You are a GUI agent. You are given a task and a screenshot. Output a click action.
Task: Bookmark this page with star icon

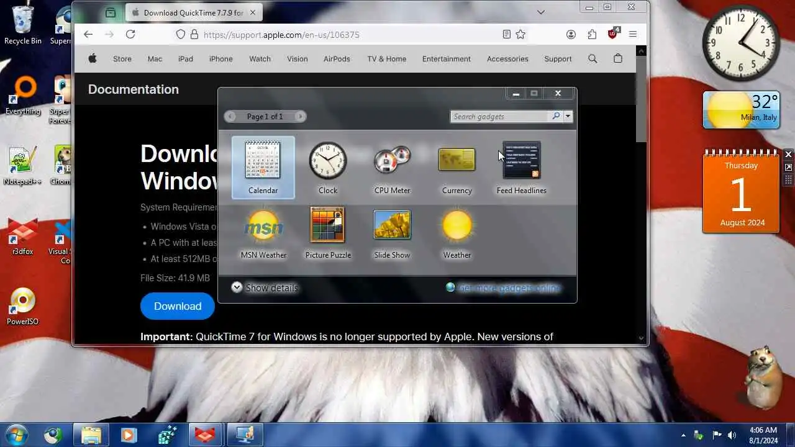pos(520,35)
